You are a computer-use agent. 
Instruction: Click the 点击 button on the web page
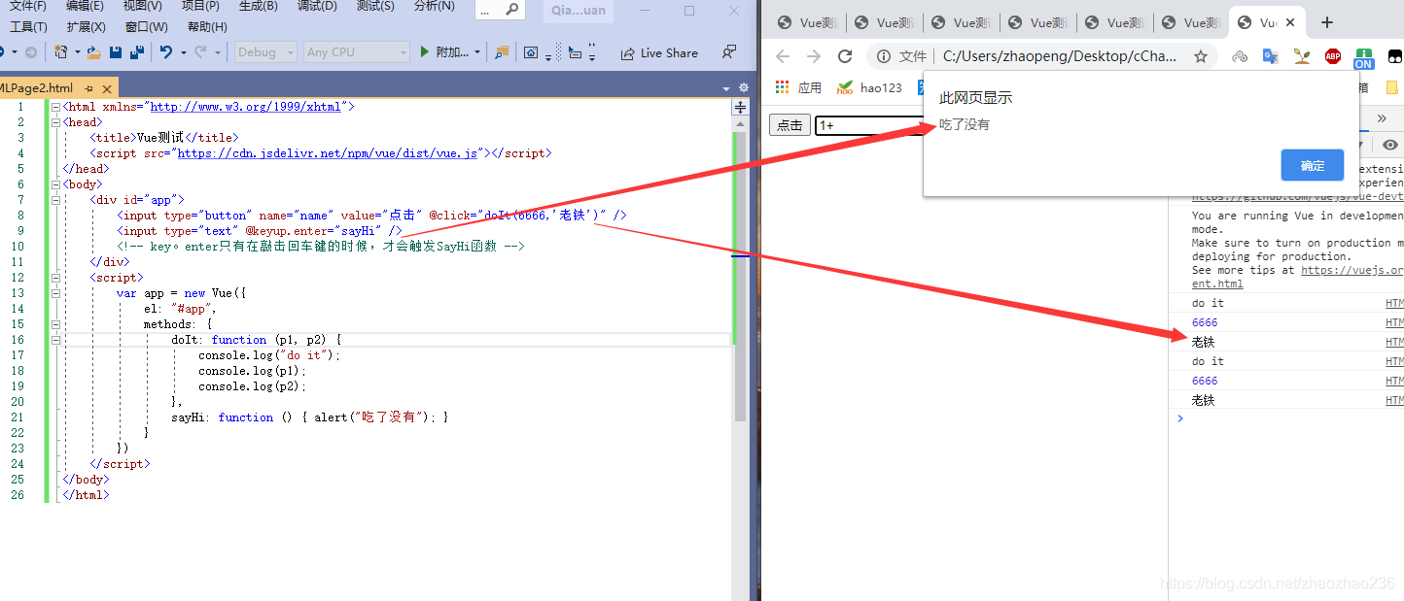[x=790, y=125]
